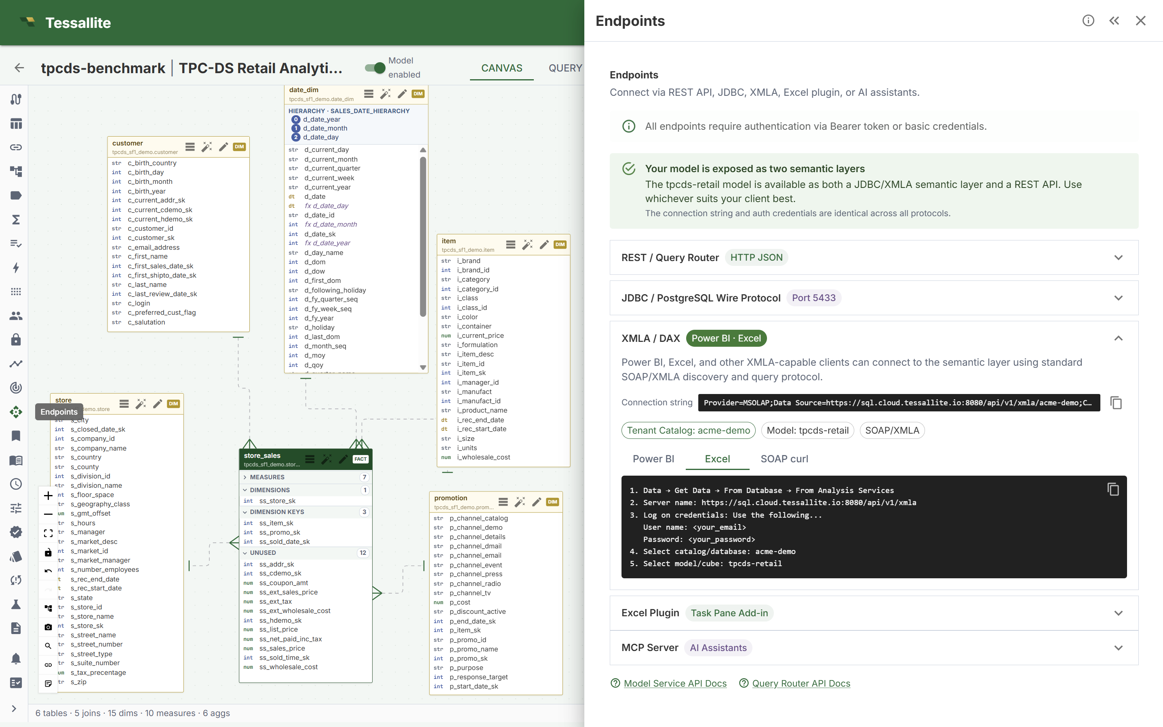Open the sigma measures icon in sidebar
Image resolution: width=1163 pixels, height=727 pixels.
(16, 220)
